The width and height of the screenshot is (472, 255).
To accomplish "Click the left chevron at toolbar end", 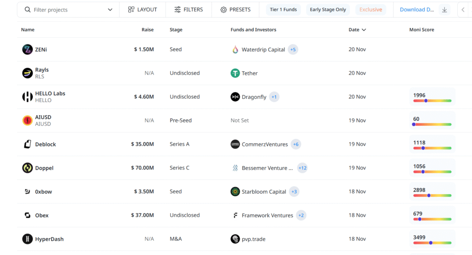I will (463, 10).
